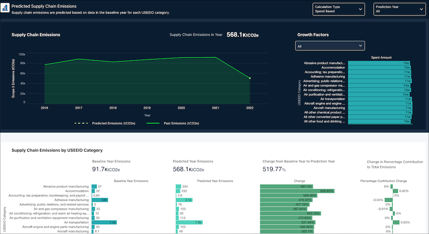Screen dimensions: 429x234
Task: Click 'Abrasive product manufacturing' row label
Action: point(66,187)
